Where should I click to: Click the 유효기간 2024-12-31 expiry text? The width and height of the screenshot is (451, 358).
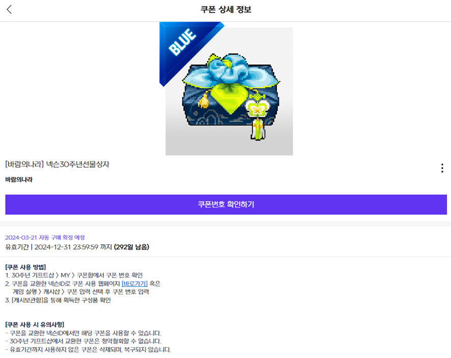point(59,247)
